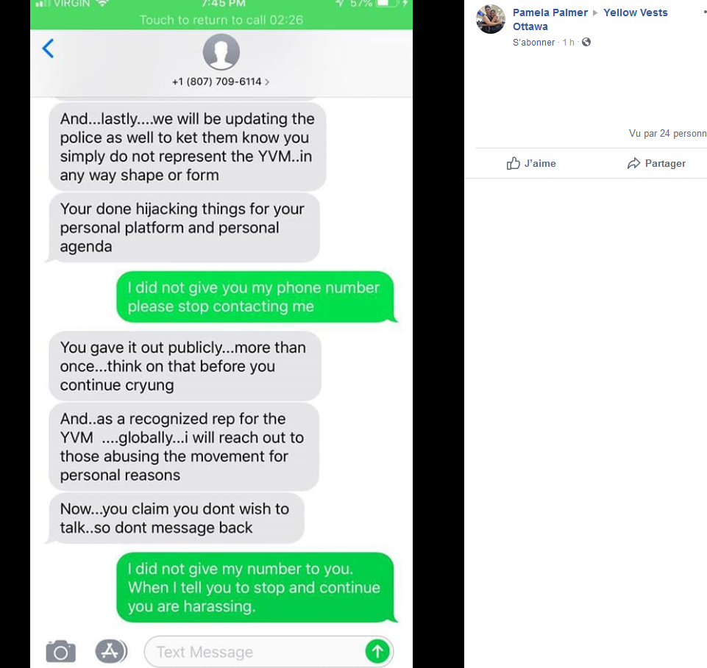Open the App Store apps icon
This screenshot has height=668, width=707.
pyautogui.click(x=111, y=651)
